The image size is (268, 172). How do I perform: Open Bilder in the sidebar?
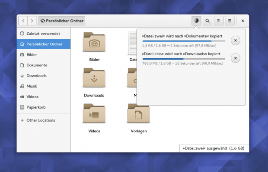pyautogui.click(x=44, y=55)
